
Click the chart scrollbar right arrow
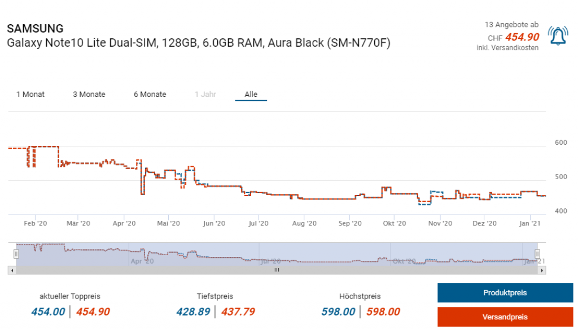point(542,270)
